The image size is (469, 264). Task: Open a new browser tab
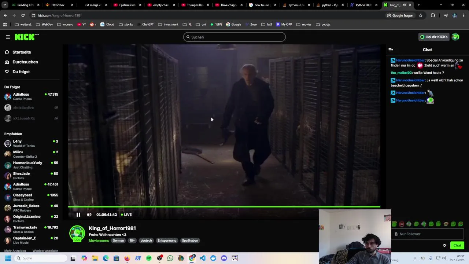419,5
